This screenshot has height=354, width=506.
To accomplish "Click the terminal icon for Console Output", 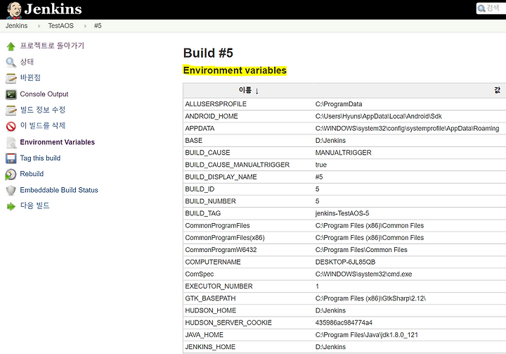I will click(11, 94).
